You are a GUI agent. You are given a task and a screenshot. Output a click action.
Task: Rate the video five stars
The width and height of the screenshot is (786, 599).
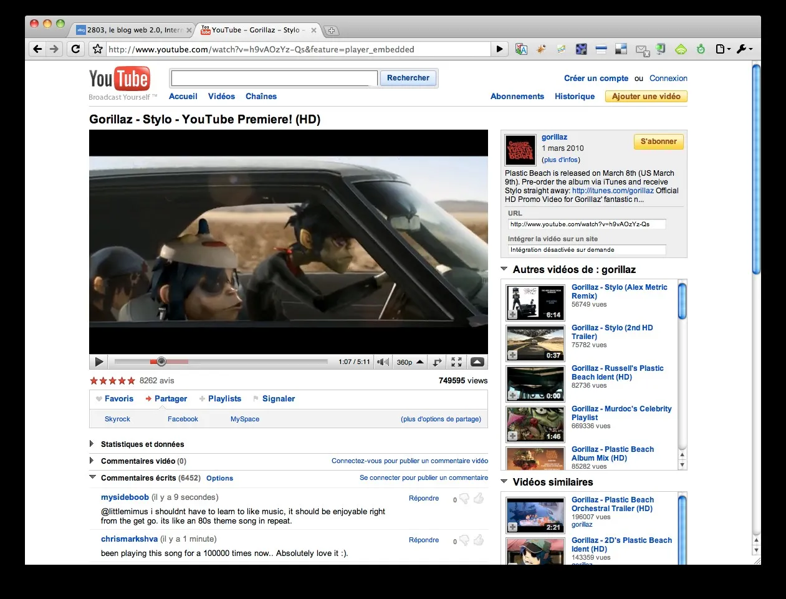pyautogui.click(x=131, y=381)
